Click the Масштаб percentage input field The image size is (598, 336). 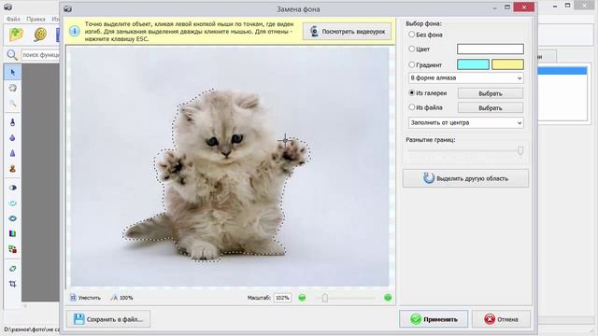282,298
